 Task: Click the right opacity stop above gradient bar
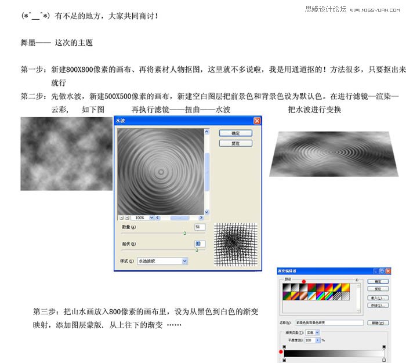(x=384, y=347)
